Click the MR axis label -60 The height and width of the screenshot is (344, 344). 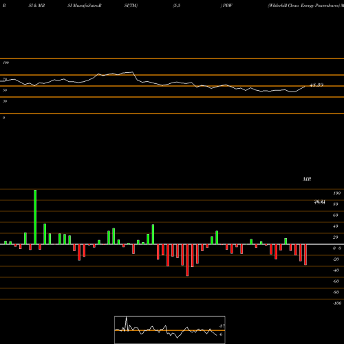coord(336,281)
